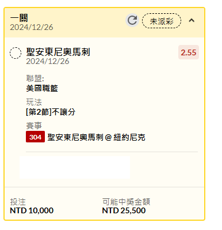Click the refresh circular arrow icon
The width and height of the screenshot is (222, 230).
coord(132,20)
